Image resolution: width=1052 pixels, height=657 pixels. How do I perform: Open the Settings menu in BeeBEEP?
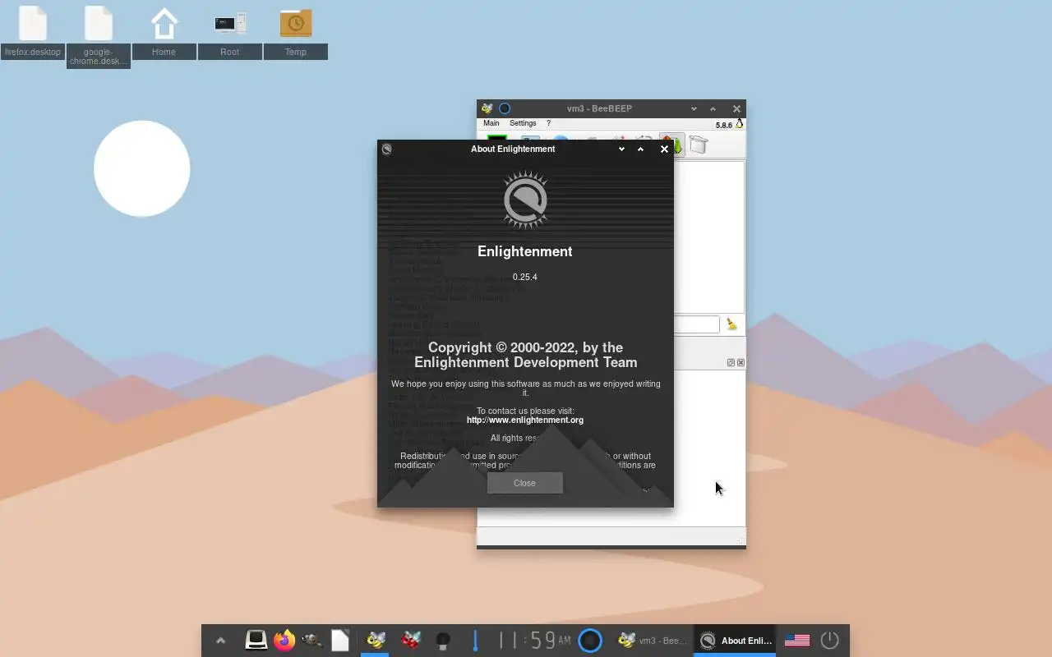[523, 123]
